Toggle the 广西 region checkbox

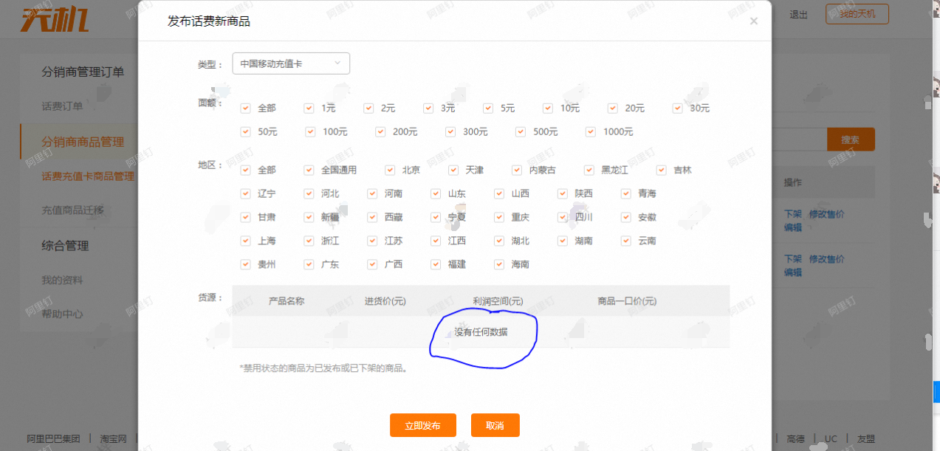tap(372, 264)
